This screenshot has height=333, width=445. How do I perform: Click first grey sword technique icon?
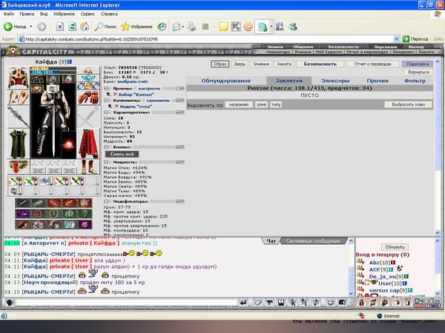[x=22, y=203]
